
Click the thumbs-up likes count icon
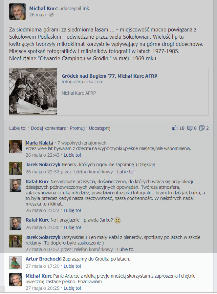point(175,128)
